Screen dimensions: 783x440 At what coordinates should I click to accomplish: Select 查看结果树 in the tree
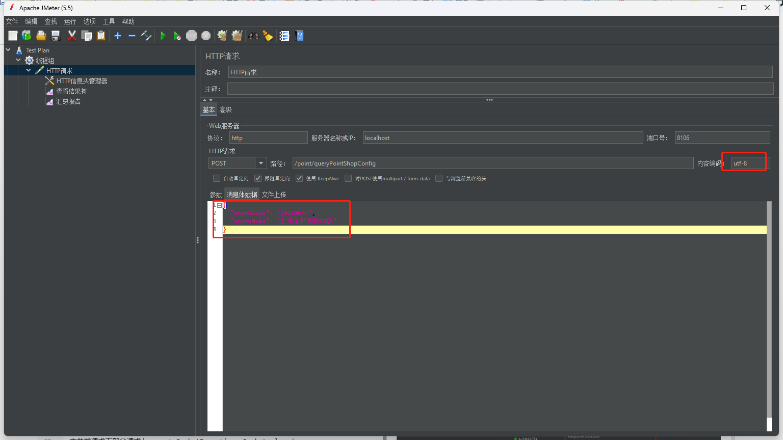pos(71,91)
